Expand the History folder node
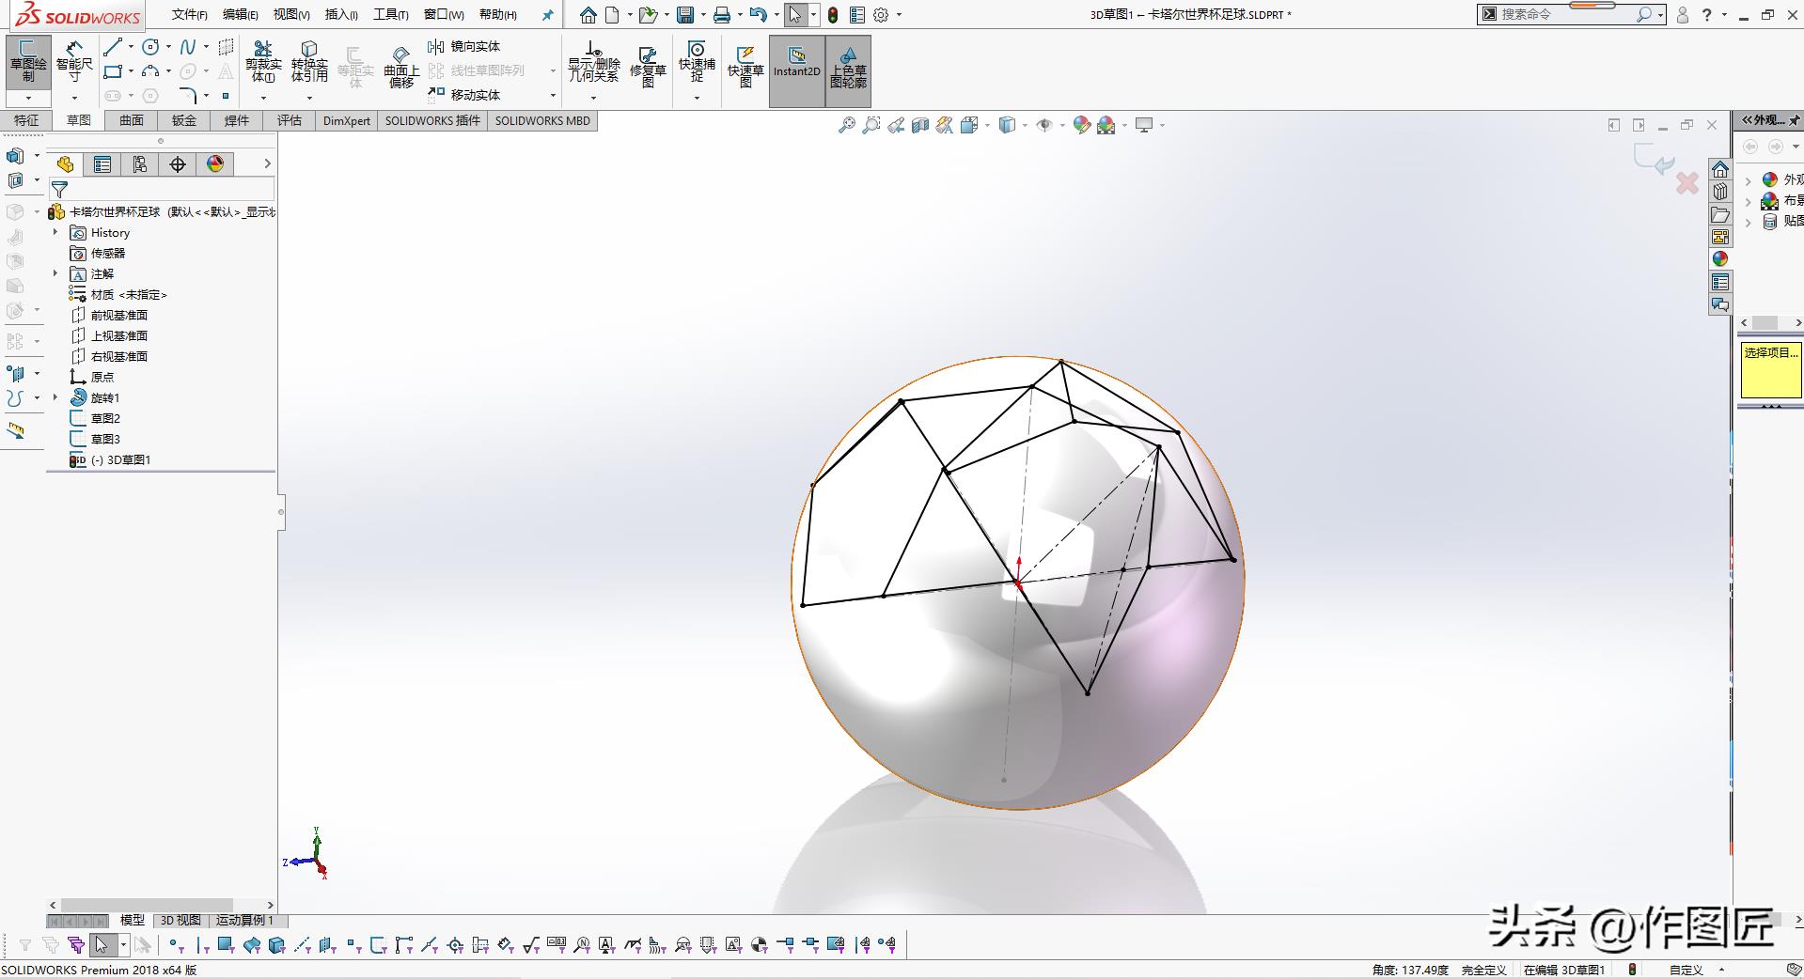 click(x=55, y=232)
